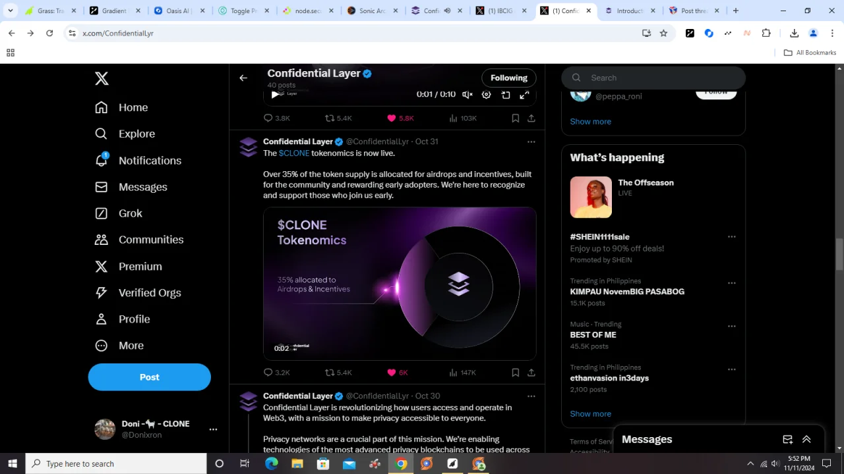Toggle the Following button for Confidential Layer
844x474 pixels.
509,78
